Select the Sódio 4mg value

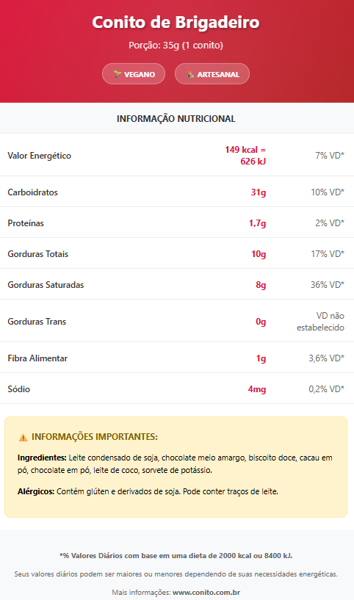257,389
